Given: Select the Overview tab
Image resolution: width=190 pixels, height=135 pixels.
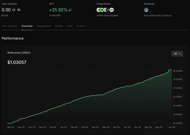Looking at the screenshot, I should tap(27, 26).
